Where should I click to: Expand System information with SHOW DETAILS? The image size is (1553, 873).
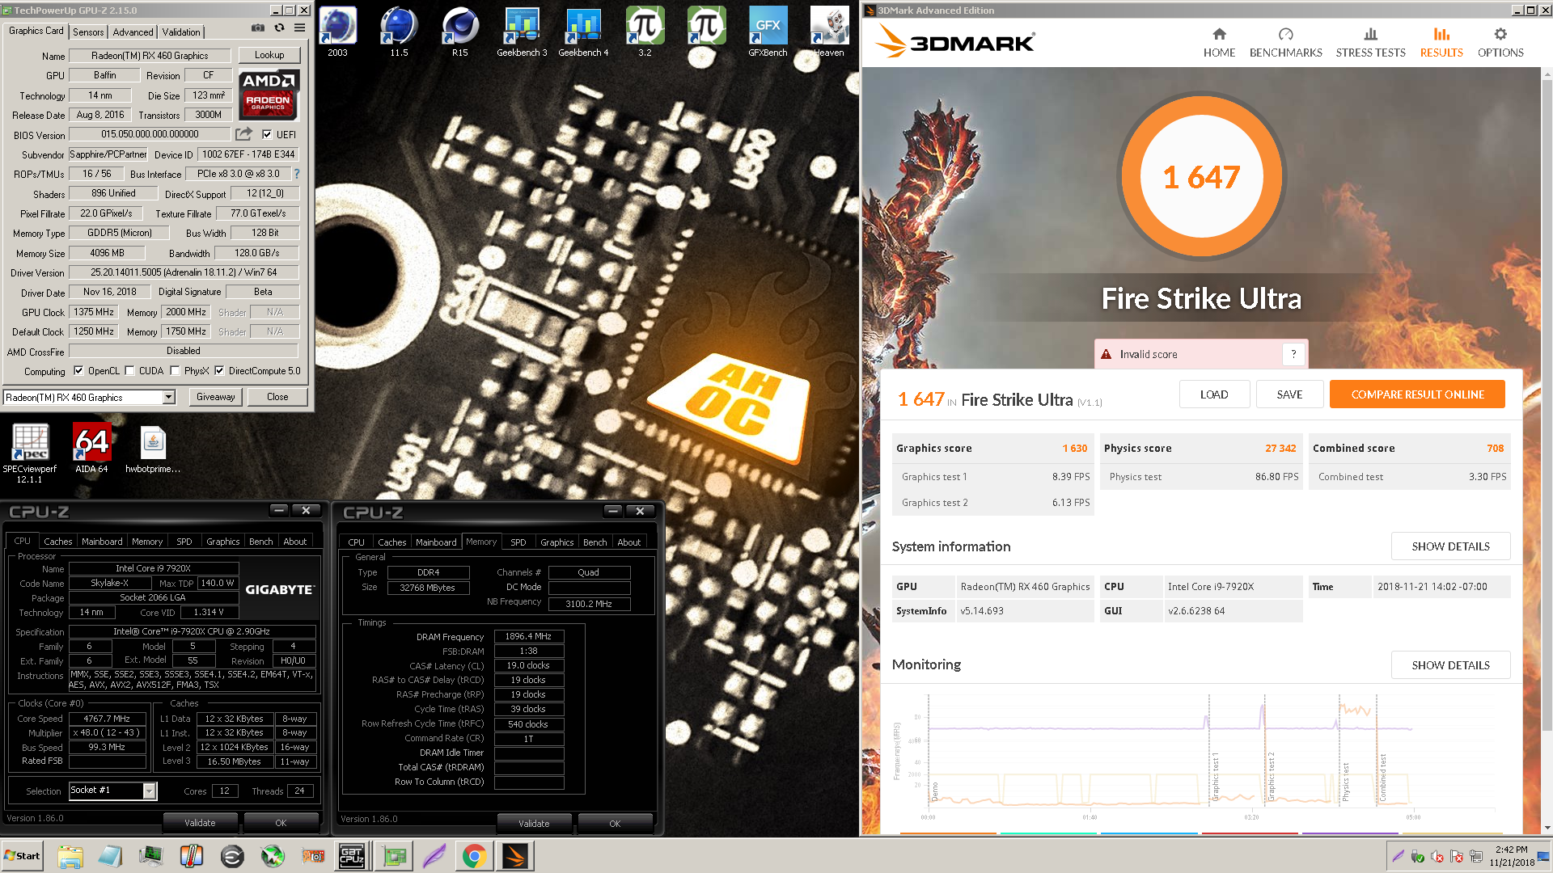coord(1450,546)
